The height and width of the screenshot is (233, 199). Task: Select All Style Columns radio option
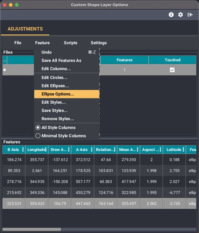[x=38, y=127]
